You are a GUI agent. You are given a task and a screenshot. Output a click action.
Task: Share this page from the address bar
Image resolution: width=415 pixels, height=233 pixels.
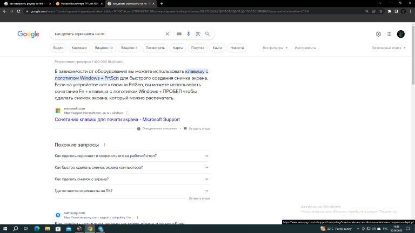click(x=374, y=11)
